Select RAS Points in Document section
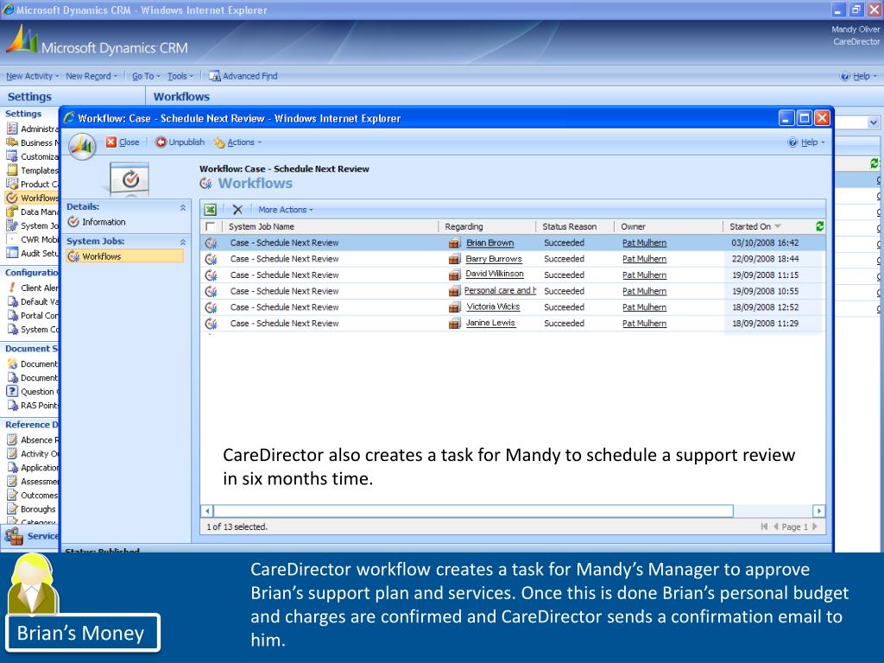 point(32,406)
